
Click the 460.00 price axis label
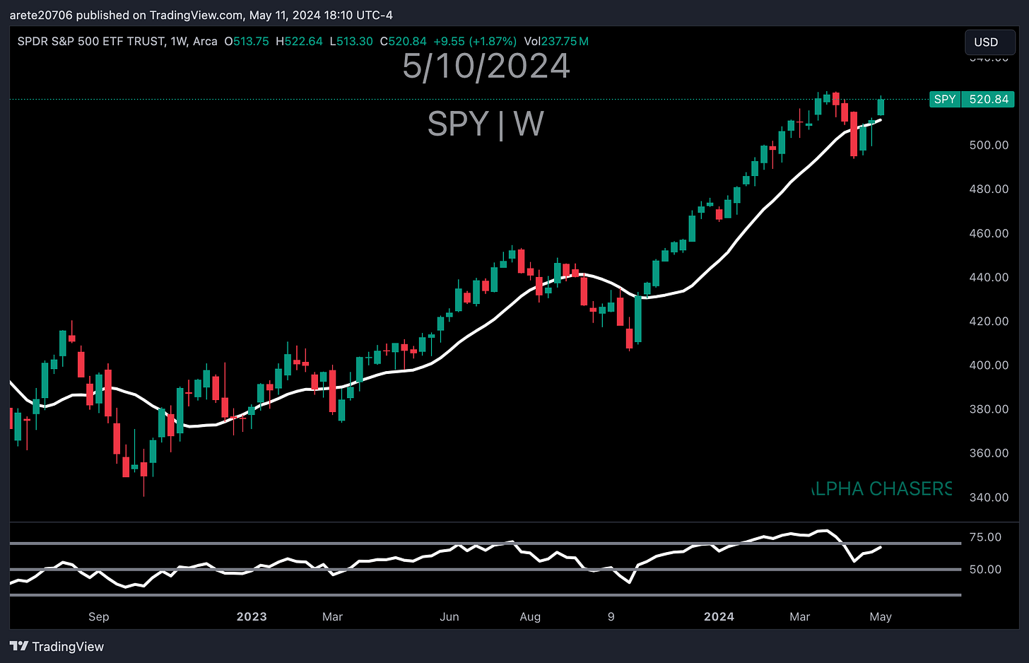point(989,233)
